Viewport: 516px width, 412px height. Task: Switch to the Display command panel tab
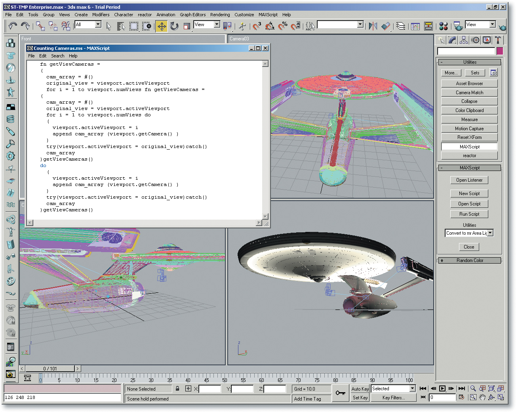tap(487, 40)
